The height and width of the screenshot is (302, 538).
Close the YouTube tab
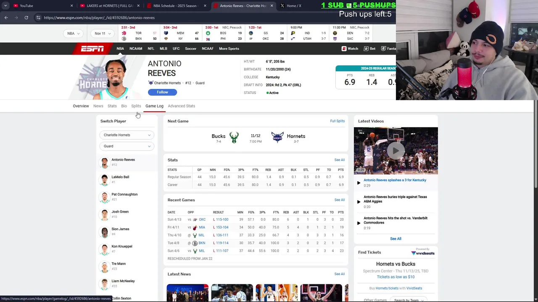coord(71,5)
